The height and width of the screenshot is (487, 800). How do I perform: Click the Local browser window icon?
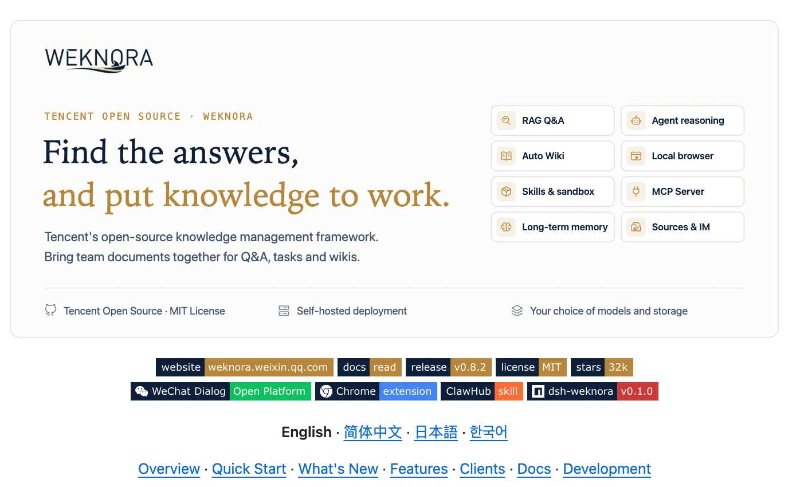click(636, 156)
